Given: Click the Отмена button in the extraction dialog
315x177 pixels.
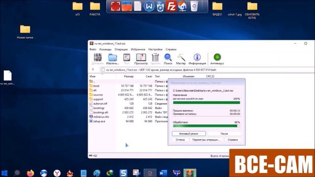Looking at the screenshot, I should [180, 140].
